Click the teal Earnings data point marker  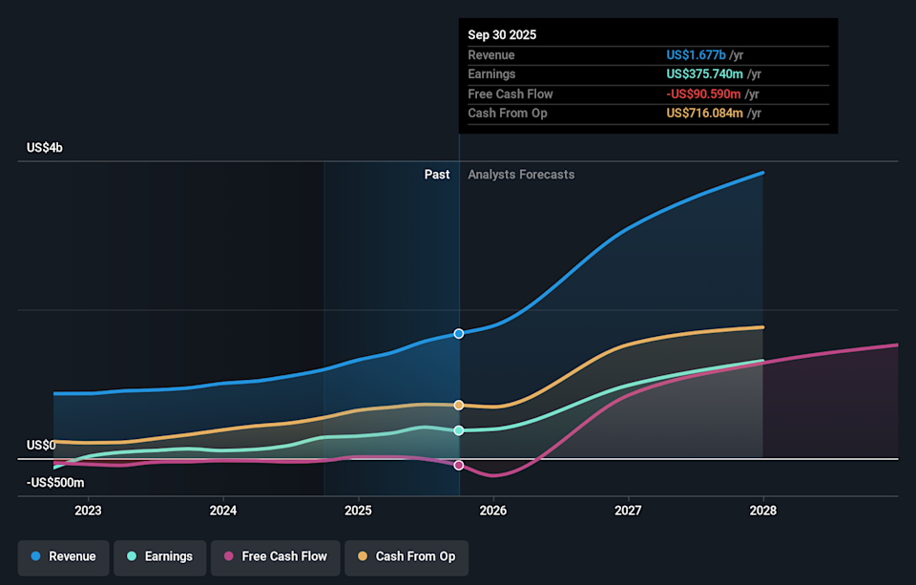pos(459,430)
